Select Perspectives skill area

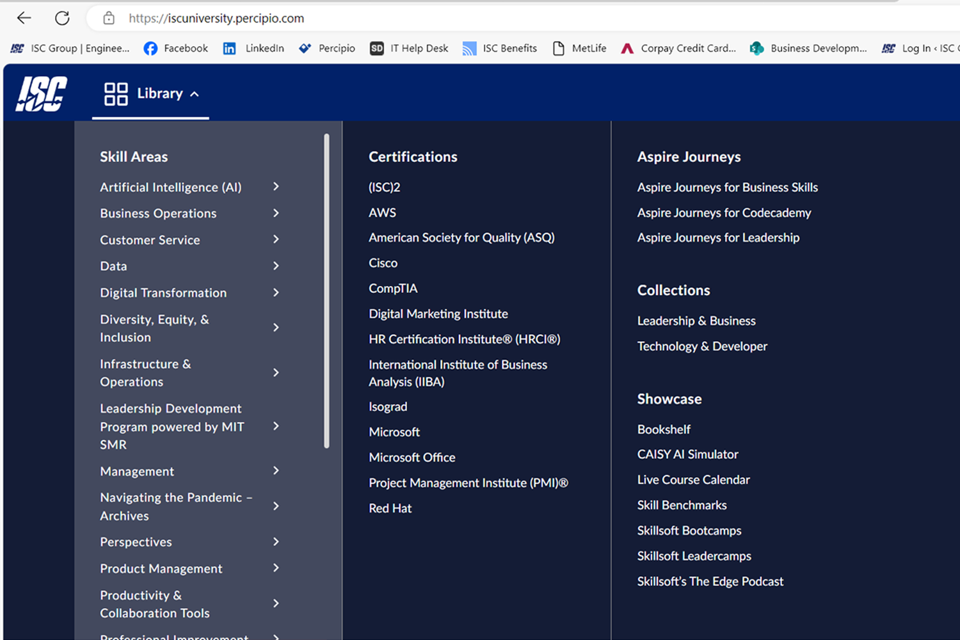point(136,542)
